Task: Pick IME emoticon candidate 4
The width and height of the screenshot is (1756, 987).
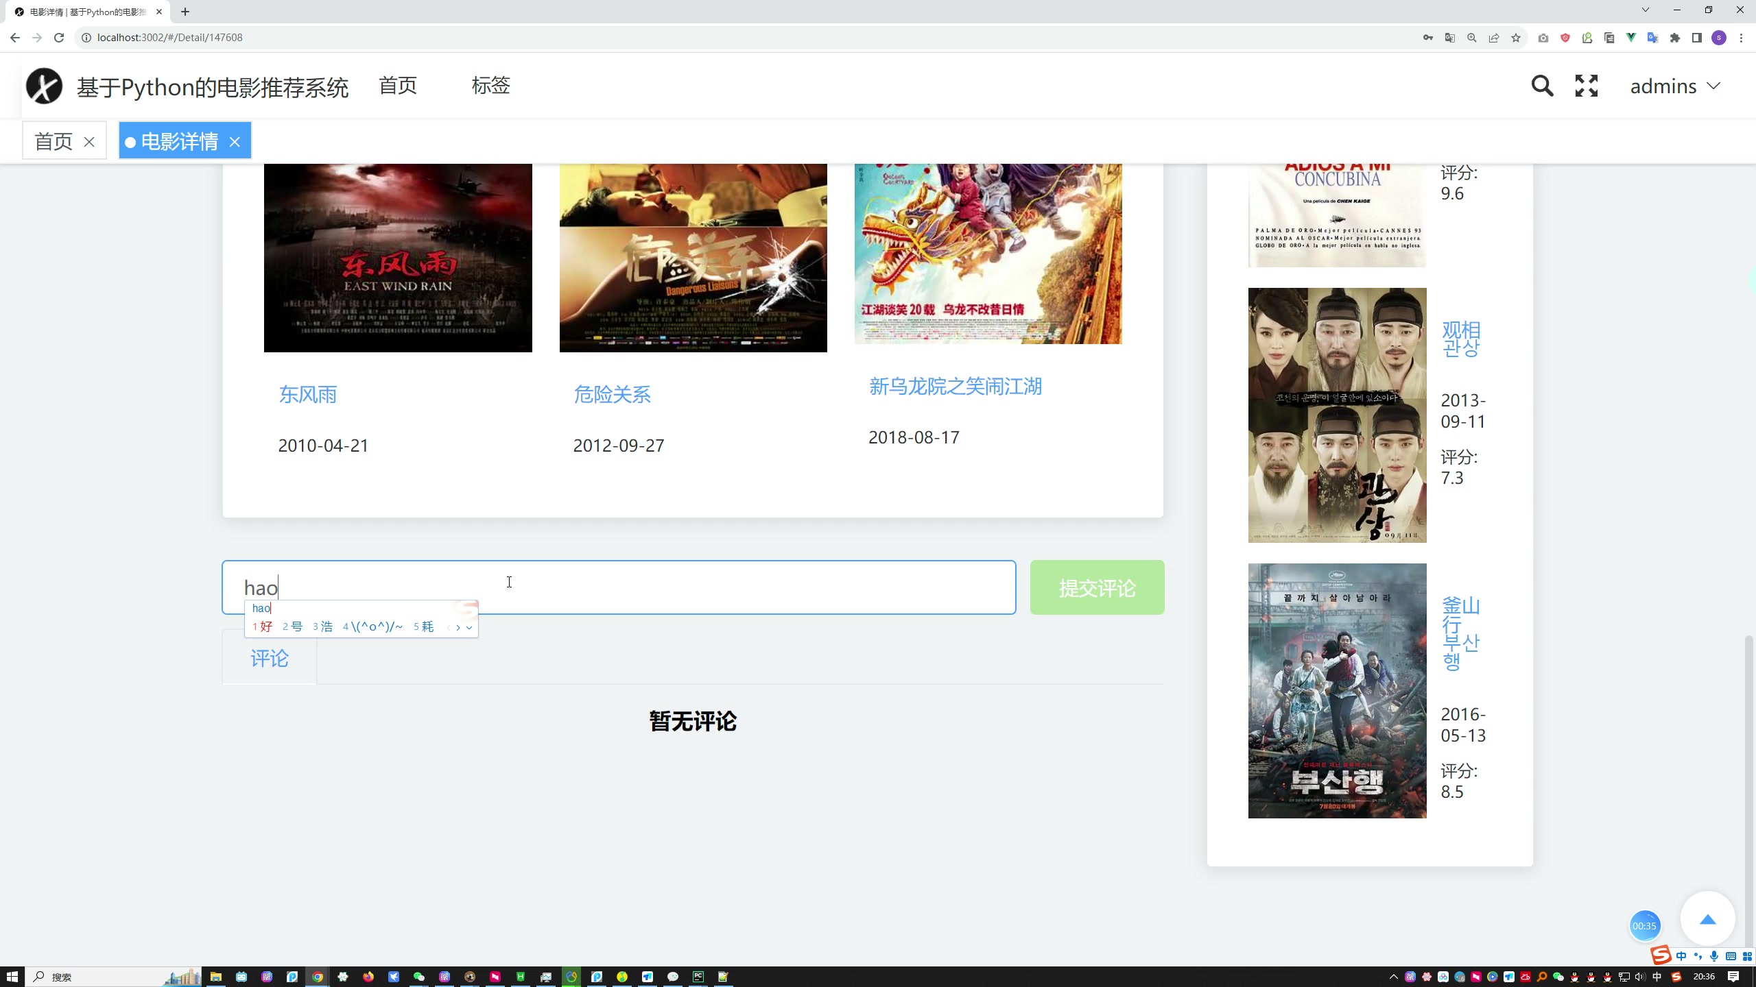Action: tap(372, 626)
